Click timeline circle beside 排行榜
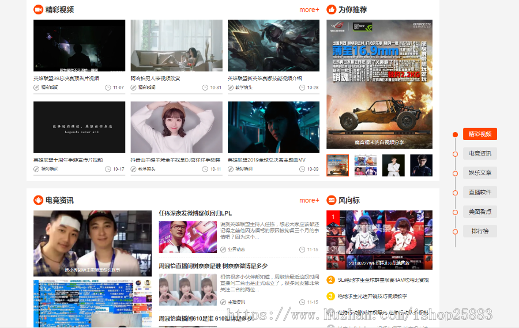This screenshot has width=519, height=328. pyautogui.click(x=455, y=232)
